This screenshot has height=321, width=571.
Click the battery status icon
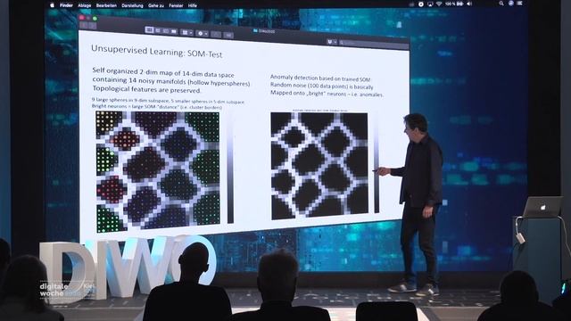460,4
